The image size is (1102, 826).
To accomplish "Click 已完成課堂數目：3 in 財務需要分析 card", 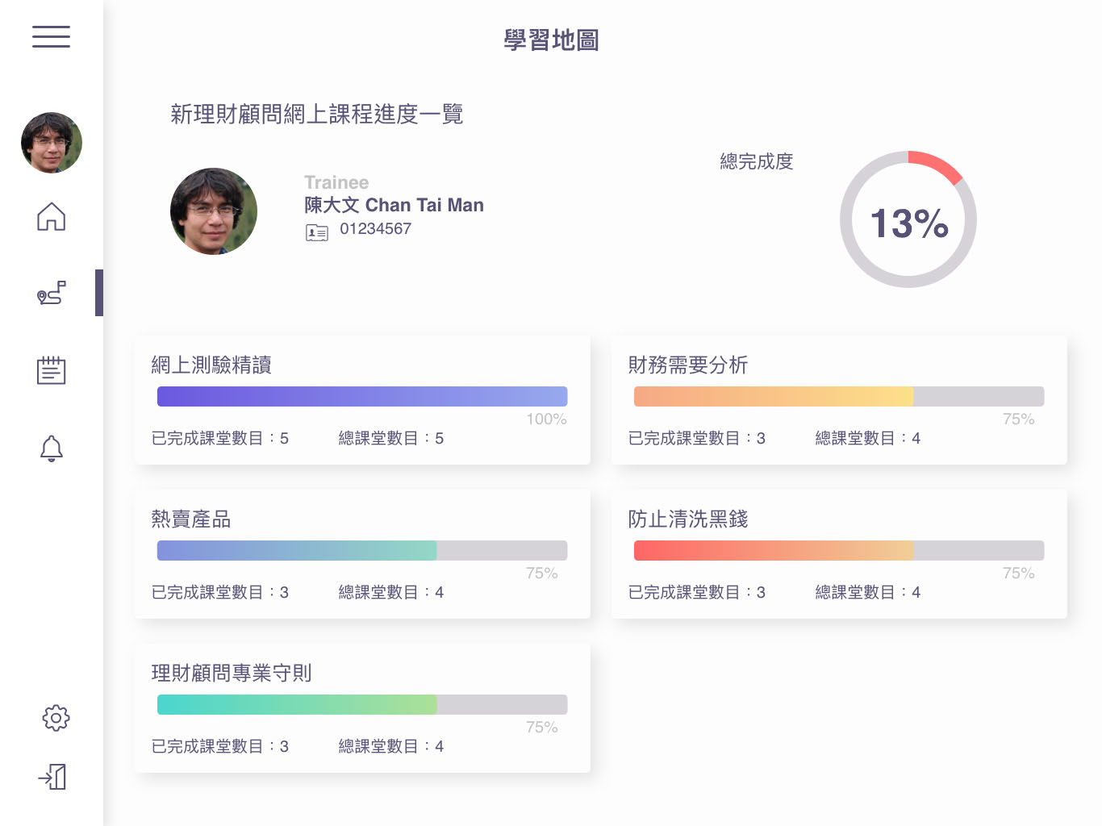I will point(697,438).
